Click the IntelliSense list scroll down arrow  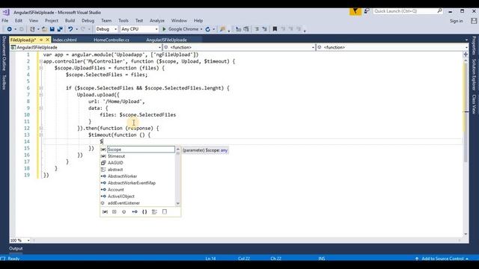point(178,203)
